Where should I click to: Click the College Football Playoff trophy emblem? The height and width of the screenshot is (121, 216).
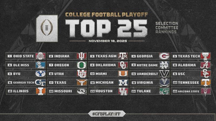click(x=47, y=28)
